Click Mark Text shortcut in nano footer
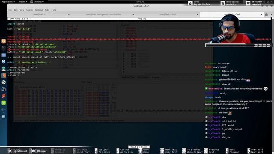 (171, 150)
